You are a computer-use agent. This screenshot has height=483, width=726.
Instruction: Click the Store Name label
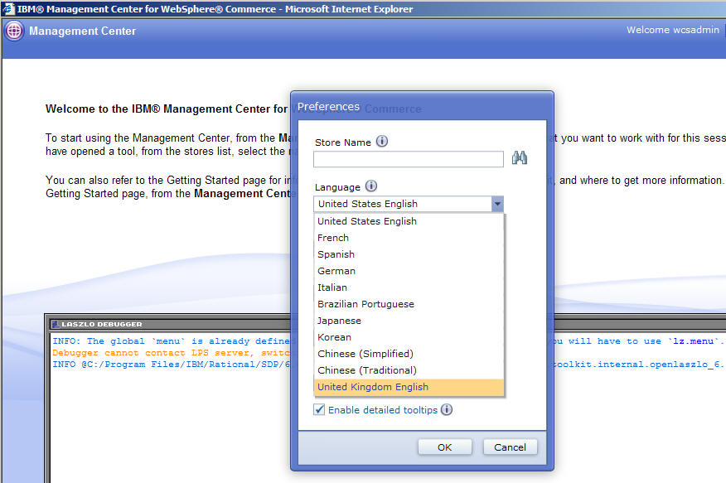pyautogui.click(x=342, y=142)
